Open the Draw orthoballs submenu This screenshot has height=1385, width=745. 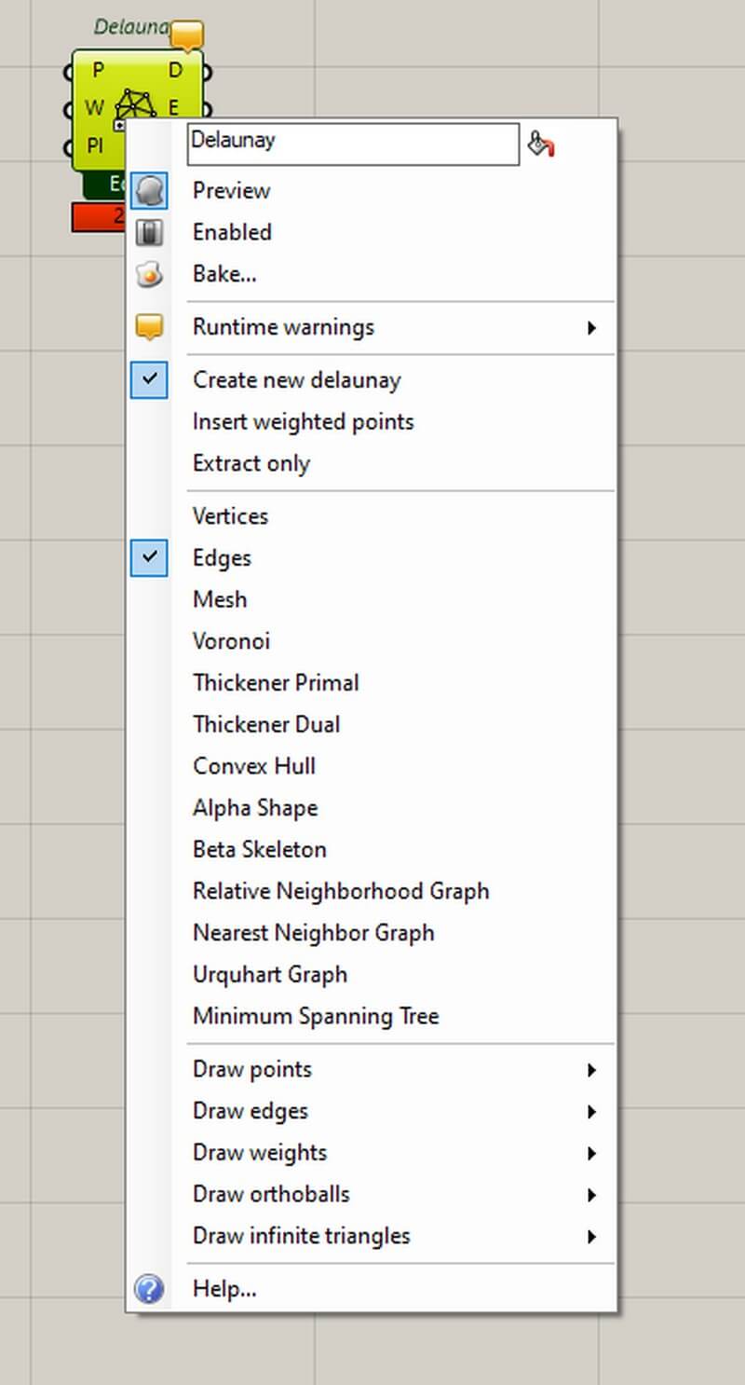coord(590,1195)
